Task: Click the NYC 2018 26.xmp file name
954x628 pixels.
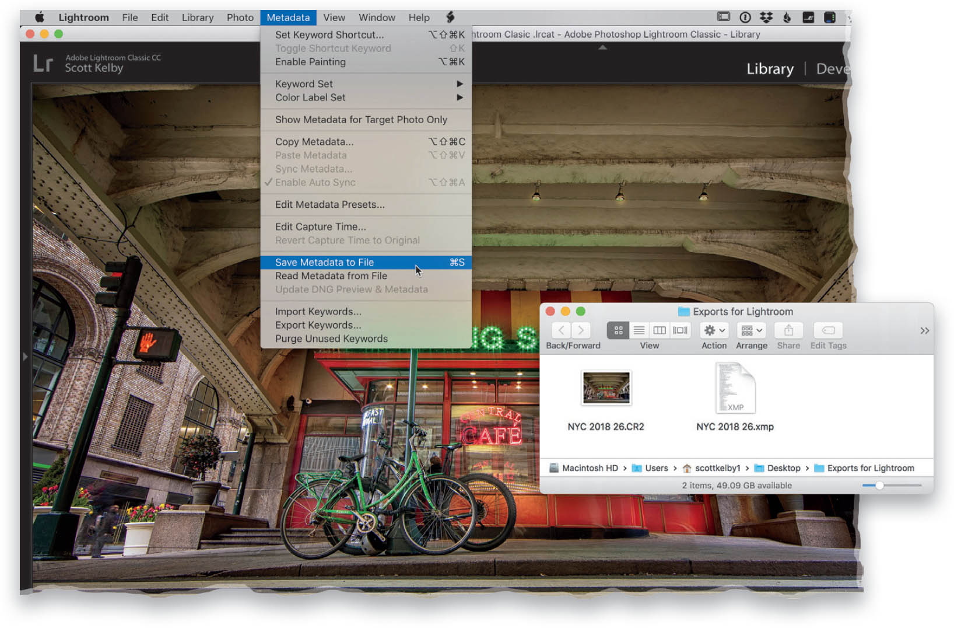Action: pyautogui.click(x=735, y=427)
